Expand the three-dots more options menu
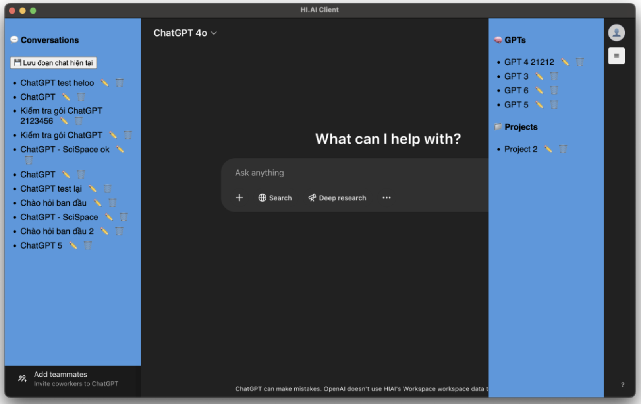The image size is (641, 404). pos(386,198)
